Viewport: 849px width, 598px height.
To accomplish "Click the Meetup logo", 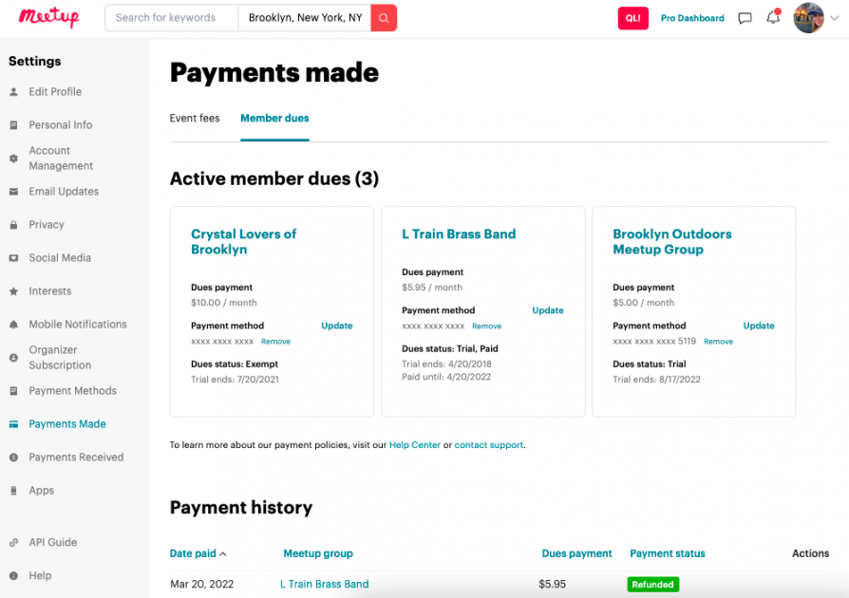I will tap(48, 17).
